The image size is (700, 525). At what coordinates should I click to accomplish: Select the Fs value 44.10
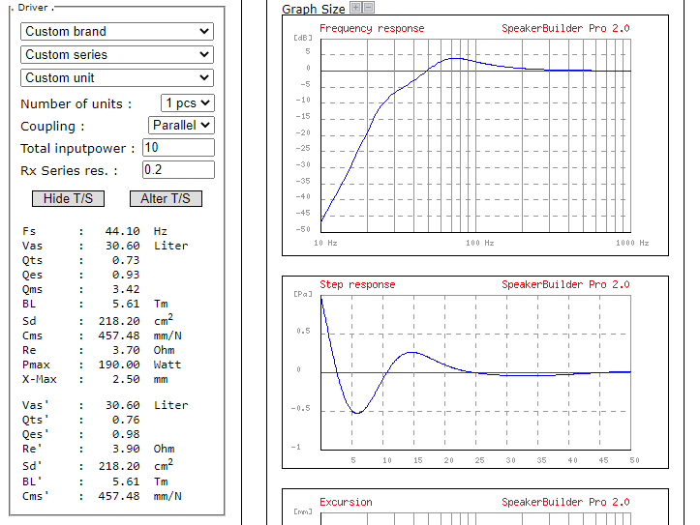point(122,231)
